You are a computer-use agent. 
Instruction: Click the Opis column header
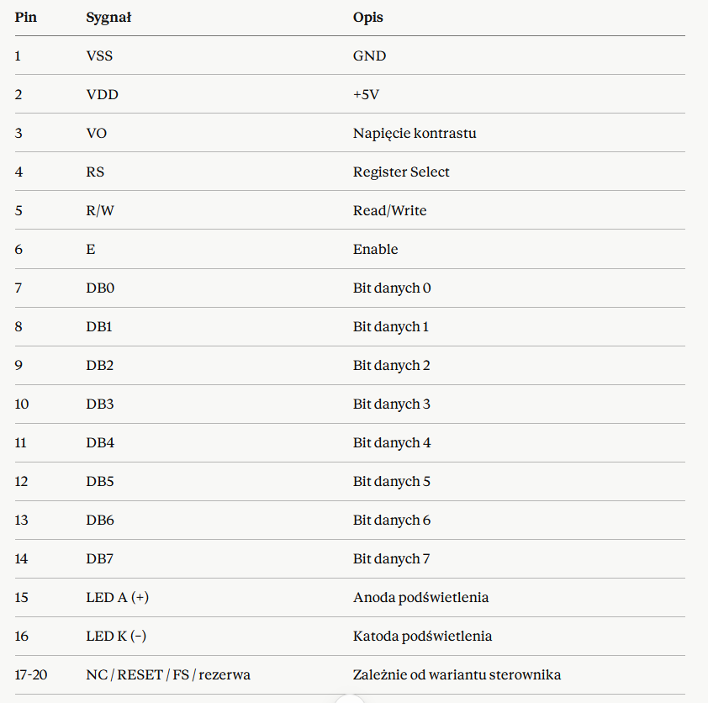(x=368, y=18)
